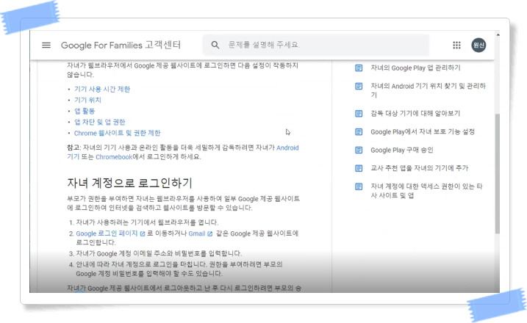The width and height of the screenshot is (527, 323).
Task: Open the 앱 활동 link
Action: 85,111
